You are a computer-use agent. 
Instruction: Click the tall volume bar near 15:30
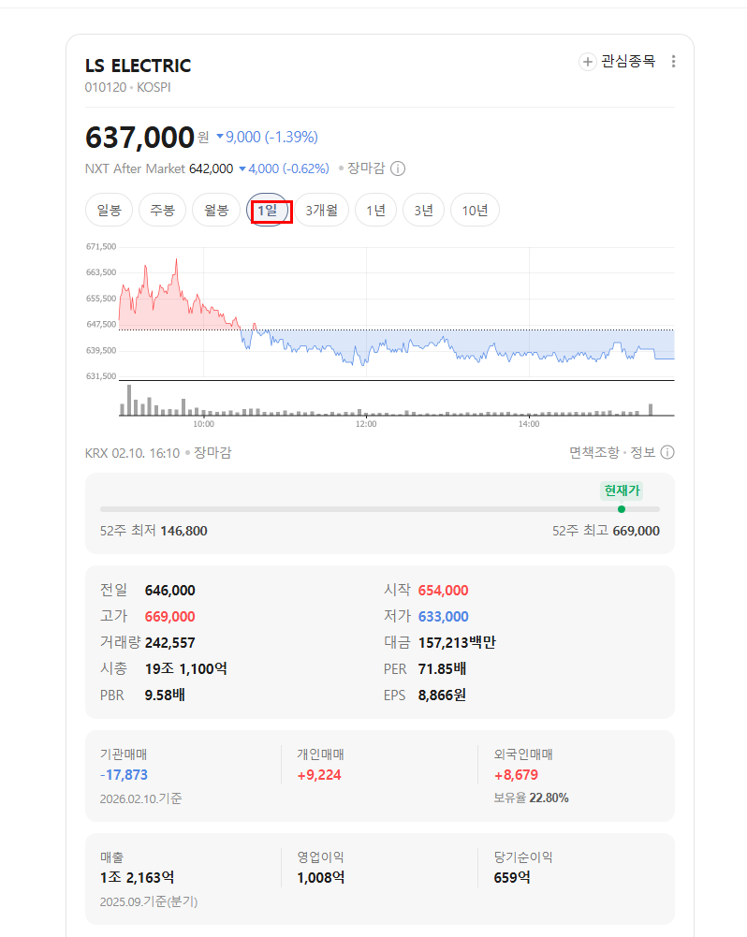coord(651,409)
